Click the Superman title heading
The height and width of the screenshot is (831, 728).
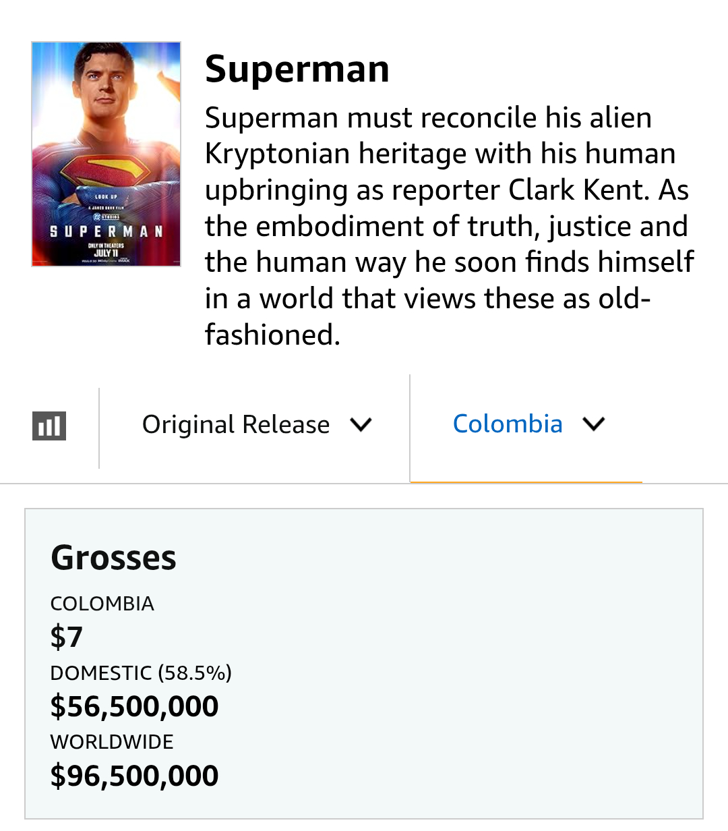tap(297, 69)
